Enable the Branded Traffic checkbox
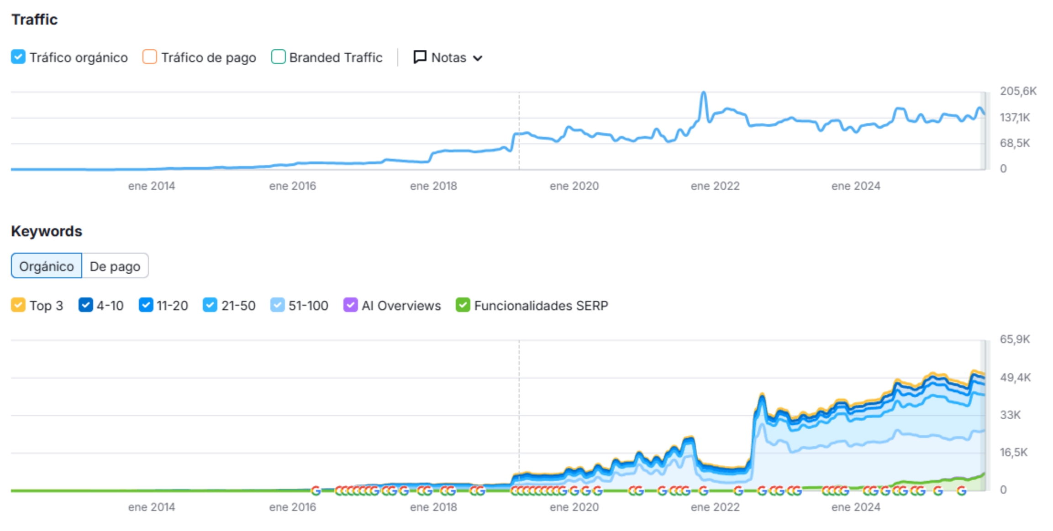This screenshot has width=1053, height=531. (x=278, y=57)
